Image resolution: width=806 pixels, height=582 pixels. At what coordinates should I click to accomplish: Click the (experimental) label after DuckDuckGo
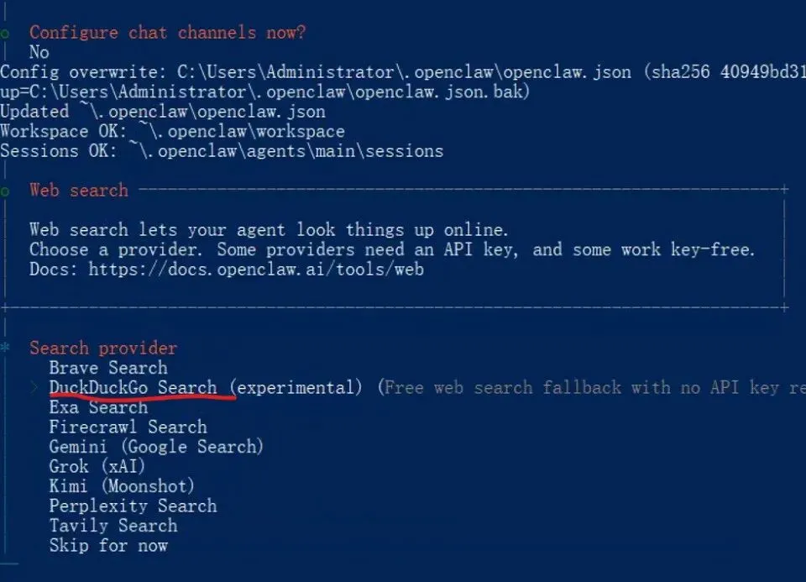tap(296, 388)
